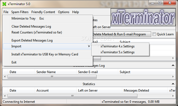Expand the Import submenu
Screen dimensions: 178x106
point(47,46)
